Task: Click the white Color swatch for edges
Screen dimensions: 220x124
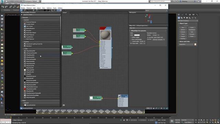Action: click(137, 35)
